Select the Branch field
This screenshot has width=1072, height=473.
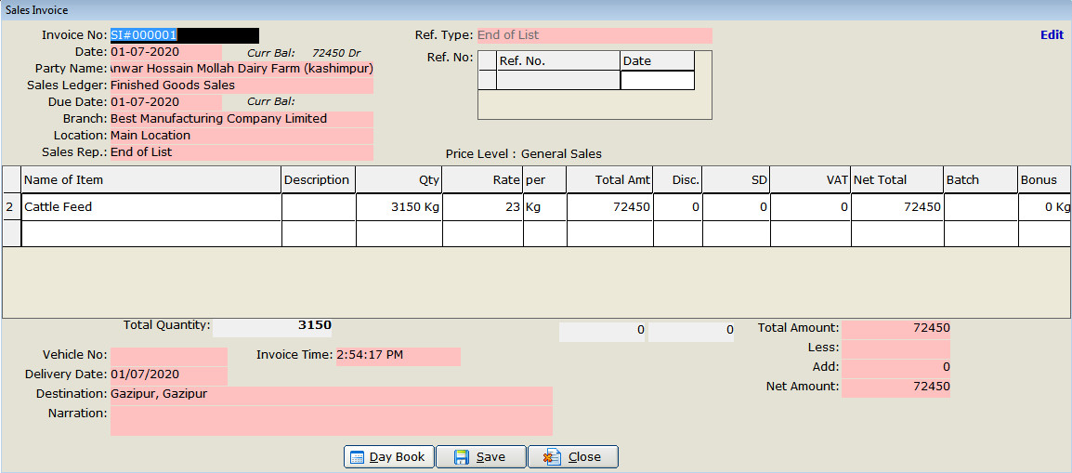[242, 119]
